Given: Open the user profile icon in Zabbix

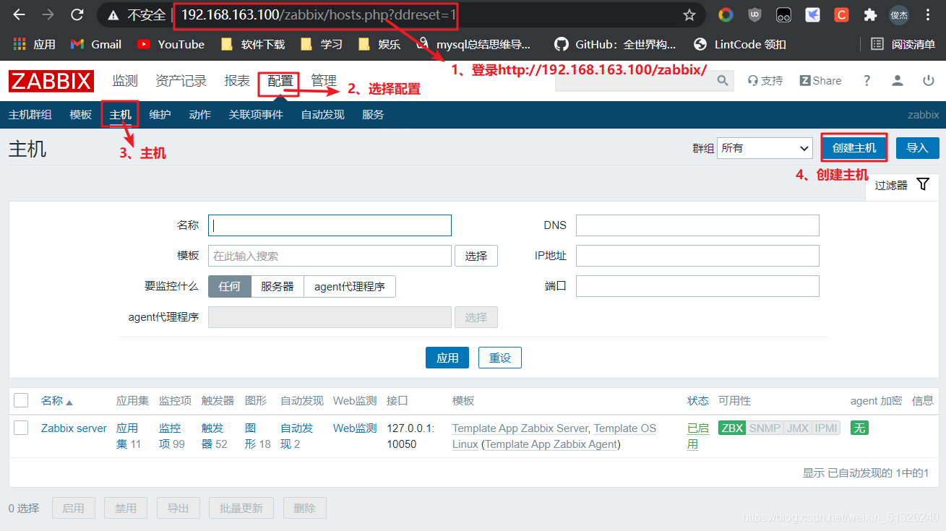Looking at the screenshot, I should click(898, 81).
